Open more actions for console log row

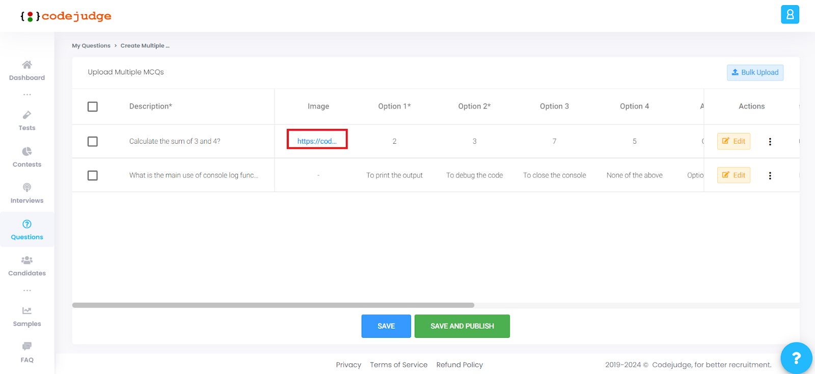(x=770, y=176)
